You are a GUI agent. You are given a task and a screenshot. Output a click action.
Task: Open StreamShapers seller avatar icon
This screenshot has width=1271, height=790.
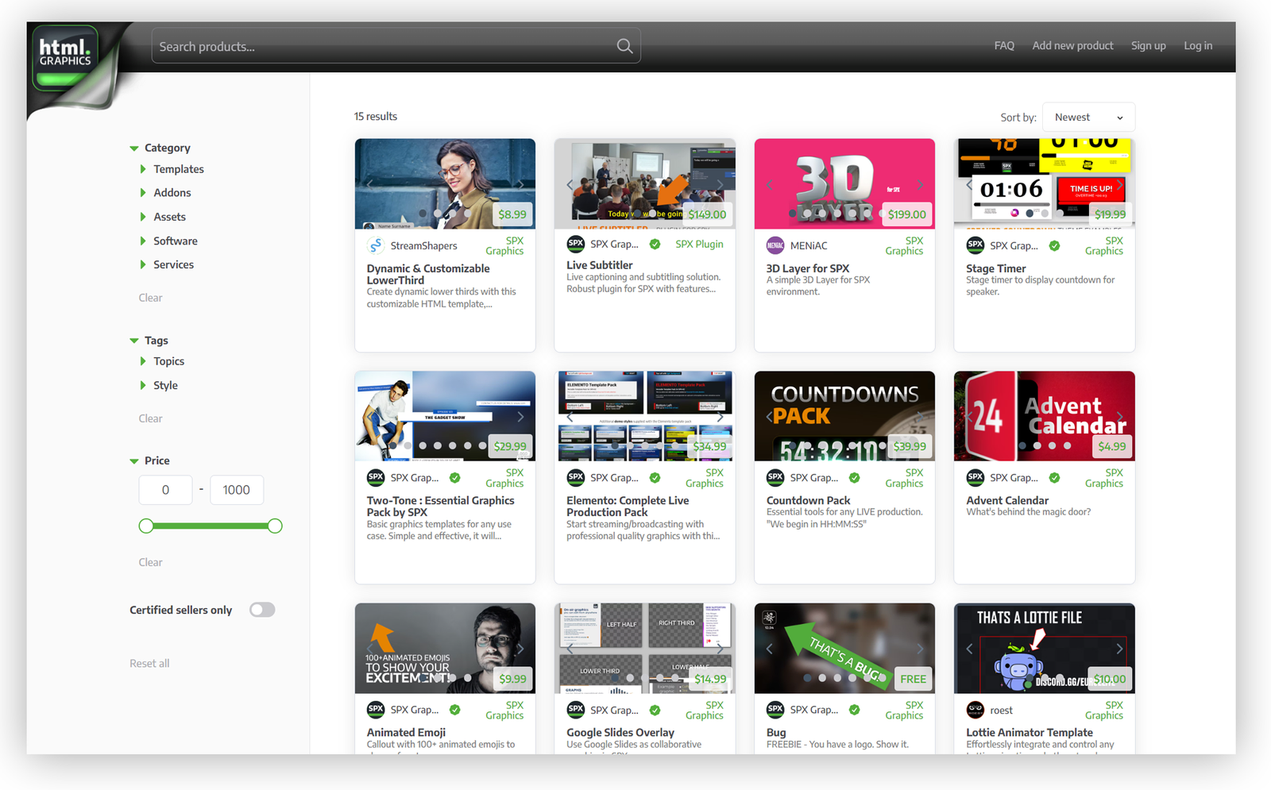[376, 245]
